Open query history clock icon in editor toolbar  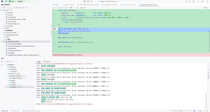(57, 8)
